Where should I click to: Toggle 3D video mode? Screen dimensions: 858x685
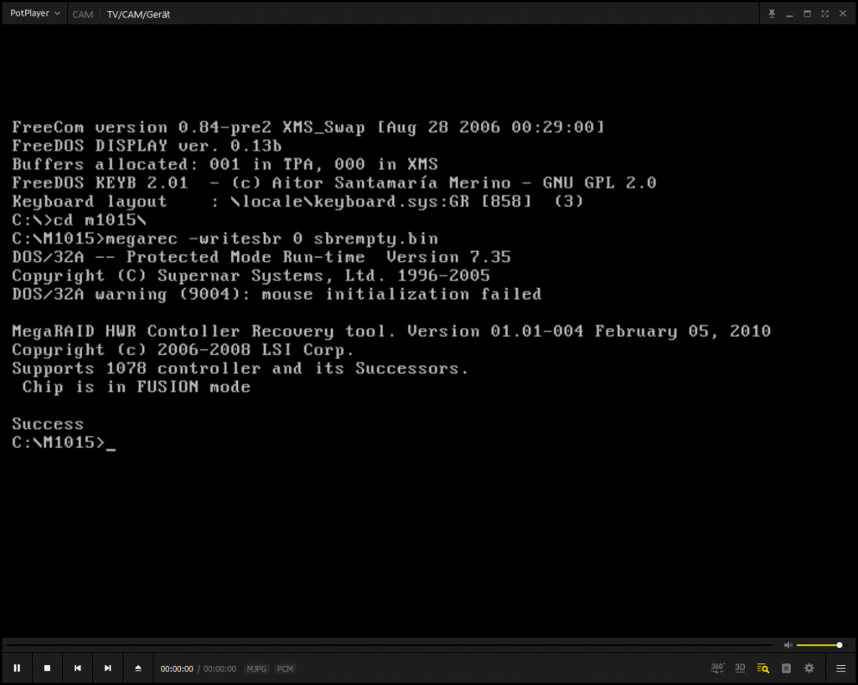[740, 667]
